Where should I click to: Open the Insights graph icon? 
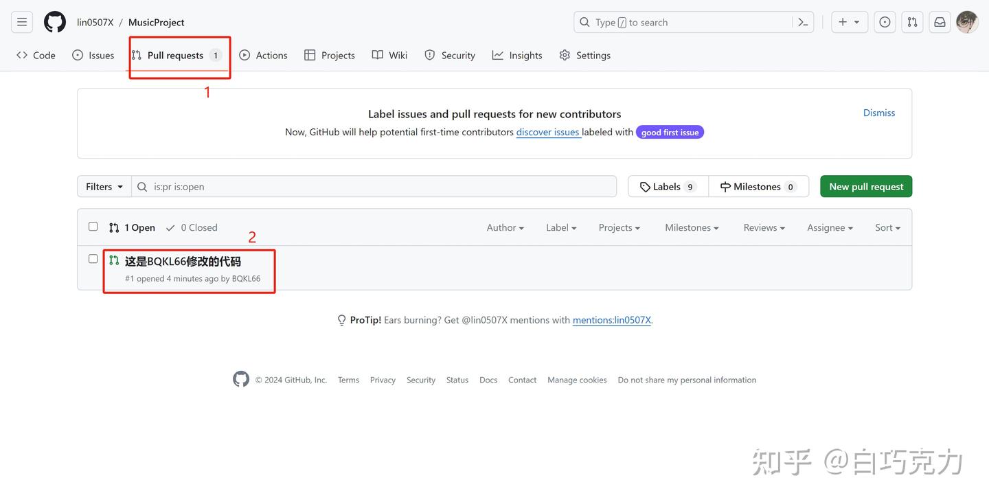(x=497, y=54)
